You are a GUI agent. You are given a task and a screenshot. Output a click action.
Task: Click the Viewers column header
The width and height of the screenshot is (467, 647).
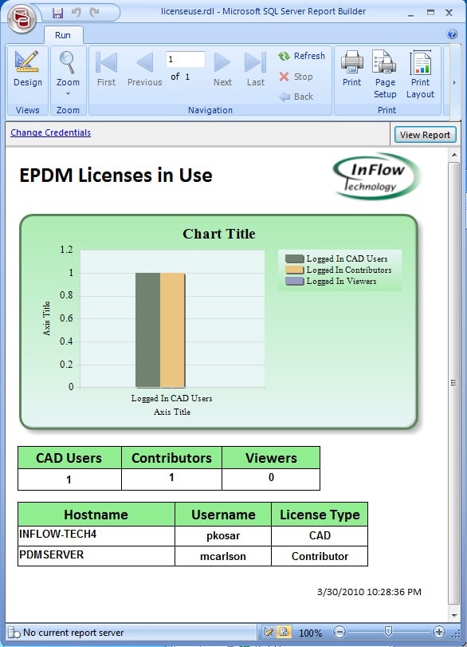point(271,458)
